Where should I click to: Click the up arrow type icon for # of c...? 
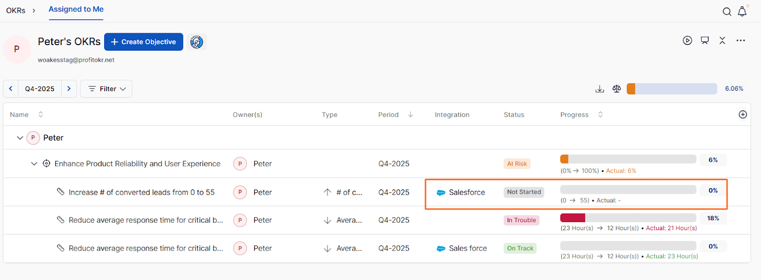click(327, 192)
